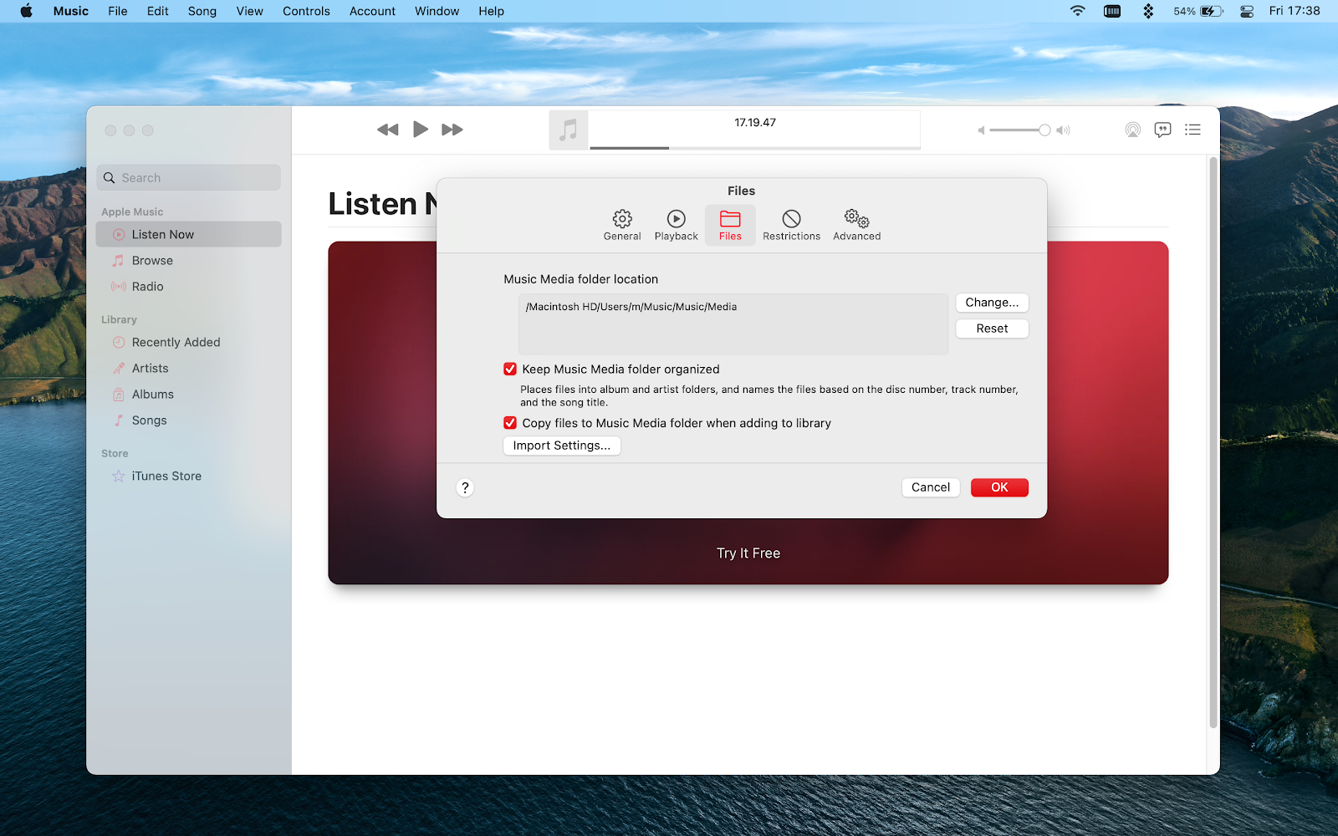The height and width of the screenshot is (836, 1338).
Task: Open iTunes Store in the sidebar
Action: pos(188,477)
